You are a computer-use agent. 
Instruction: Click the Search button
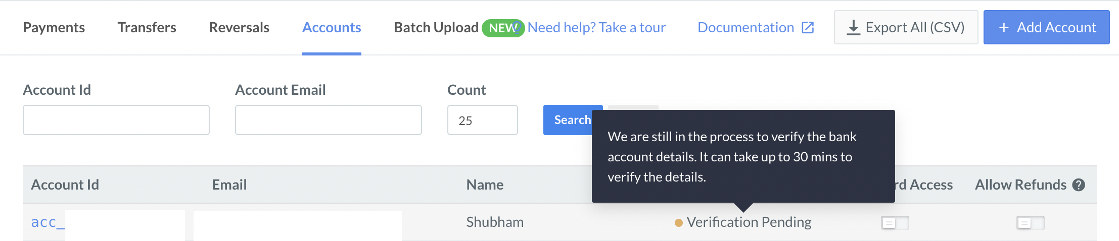coord(573,120)
